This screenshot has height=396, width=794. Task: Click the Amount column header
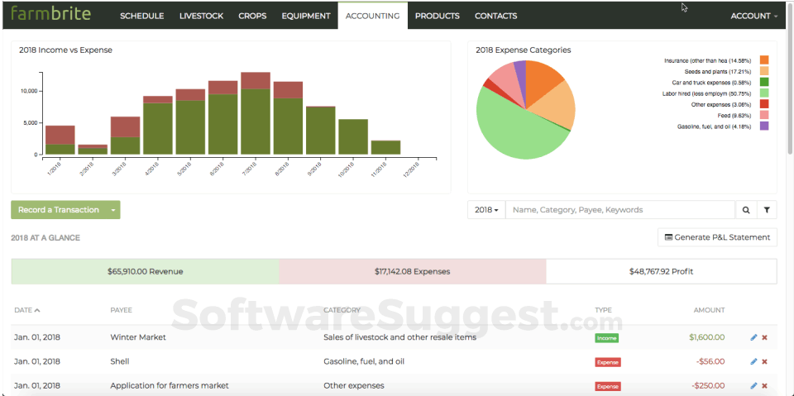point(709,310)
